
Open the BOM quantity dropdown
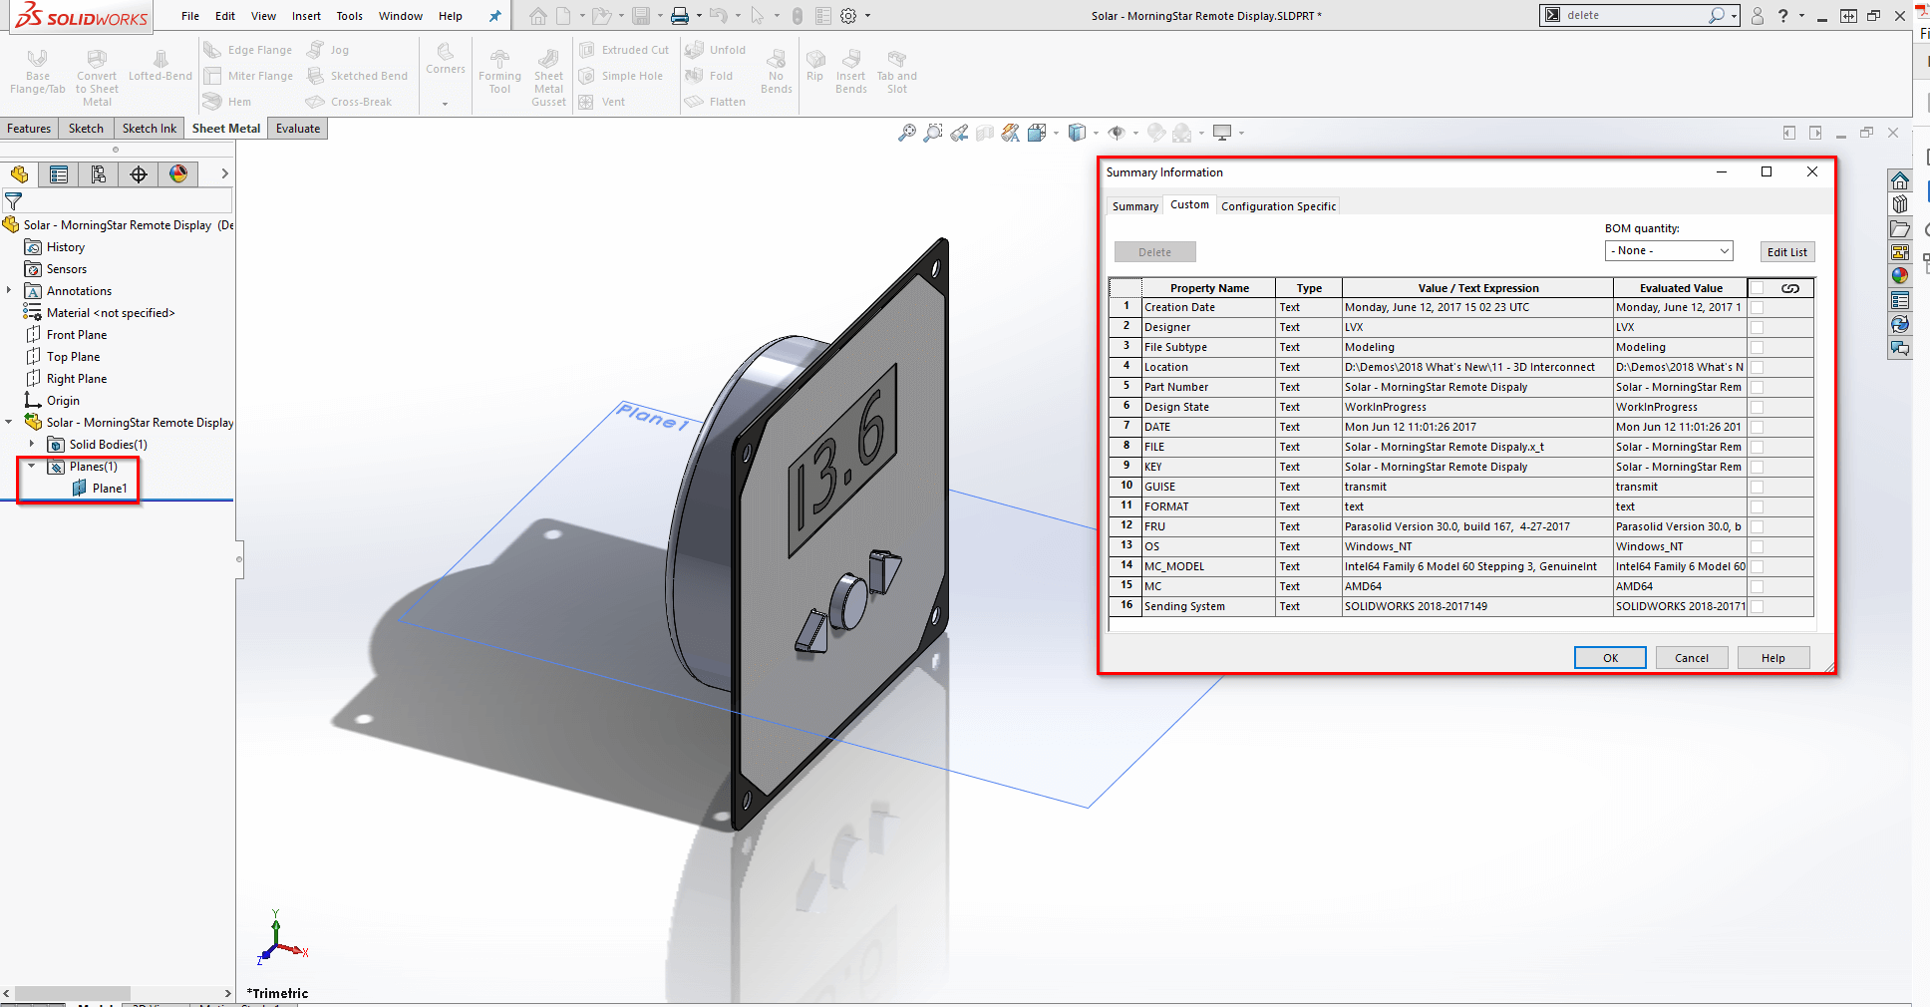[x=1669, y=251]
